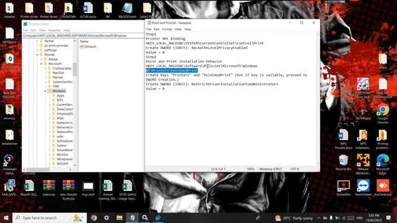Collapse the Policies registry key
This screenshot has height=223, width=397.
click(37, 55)
